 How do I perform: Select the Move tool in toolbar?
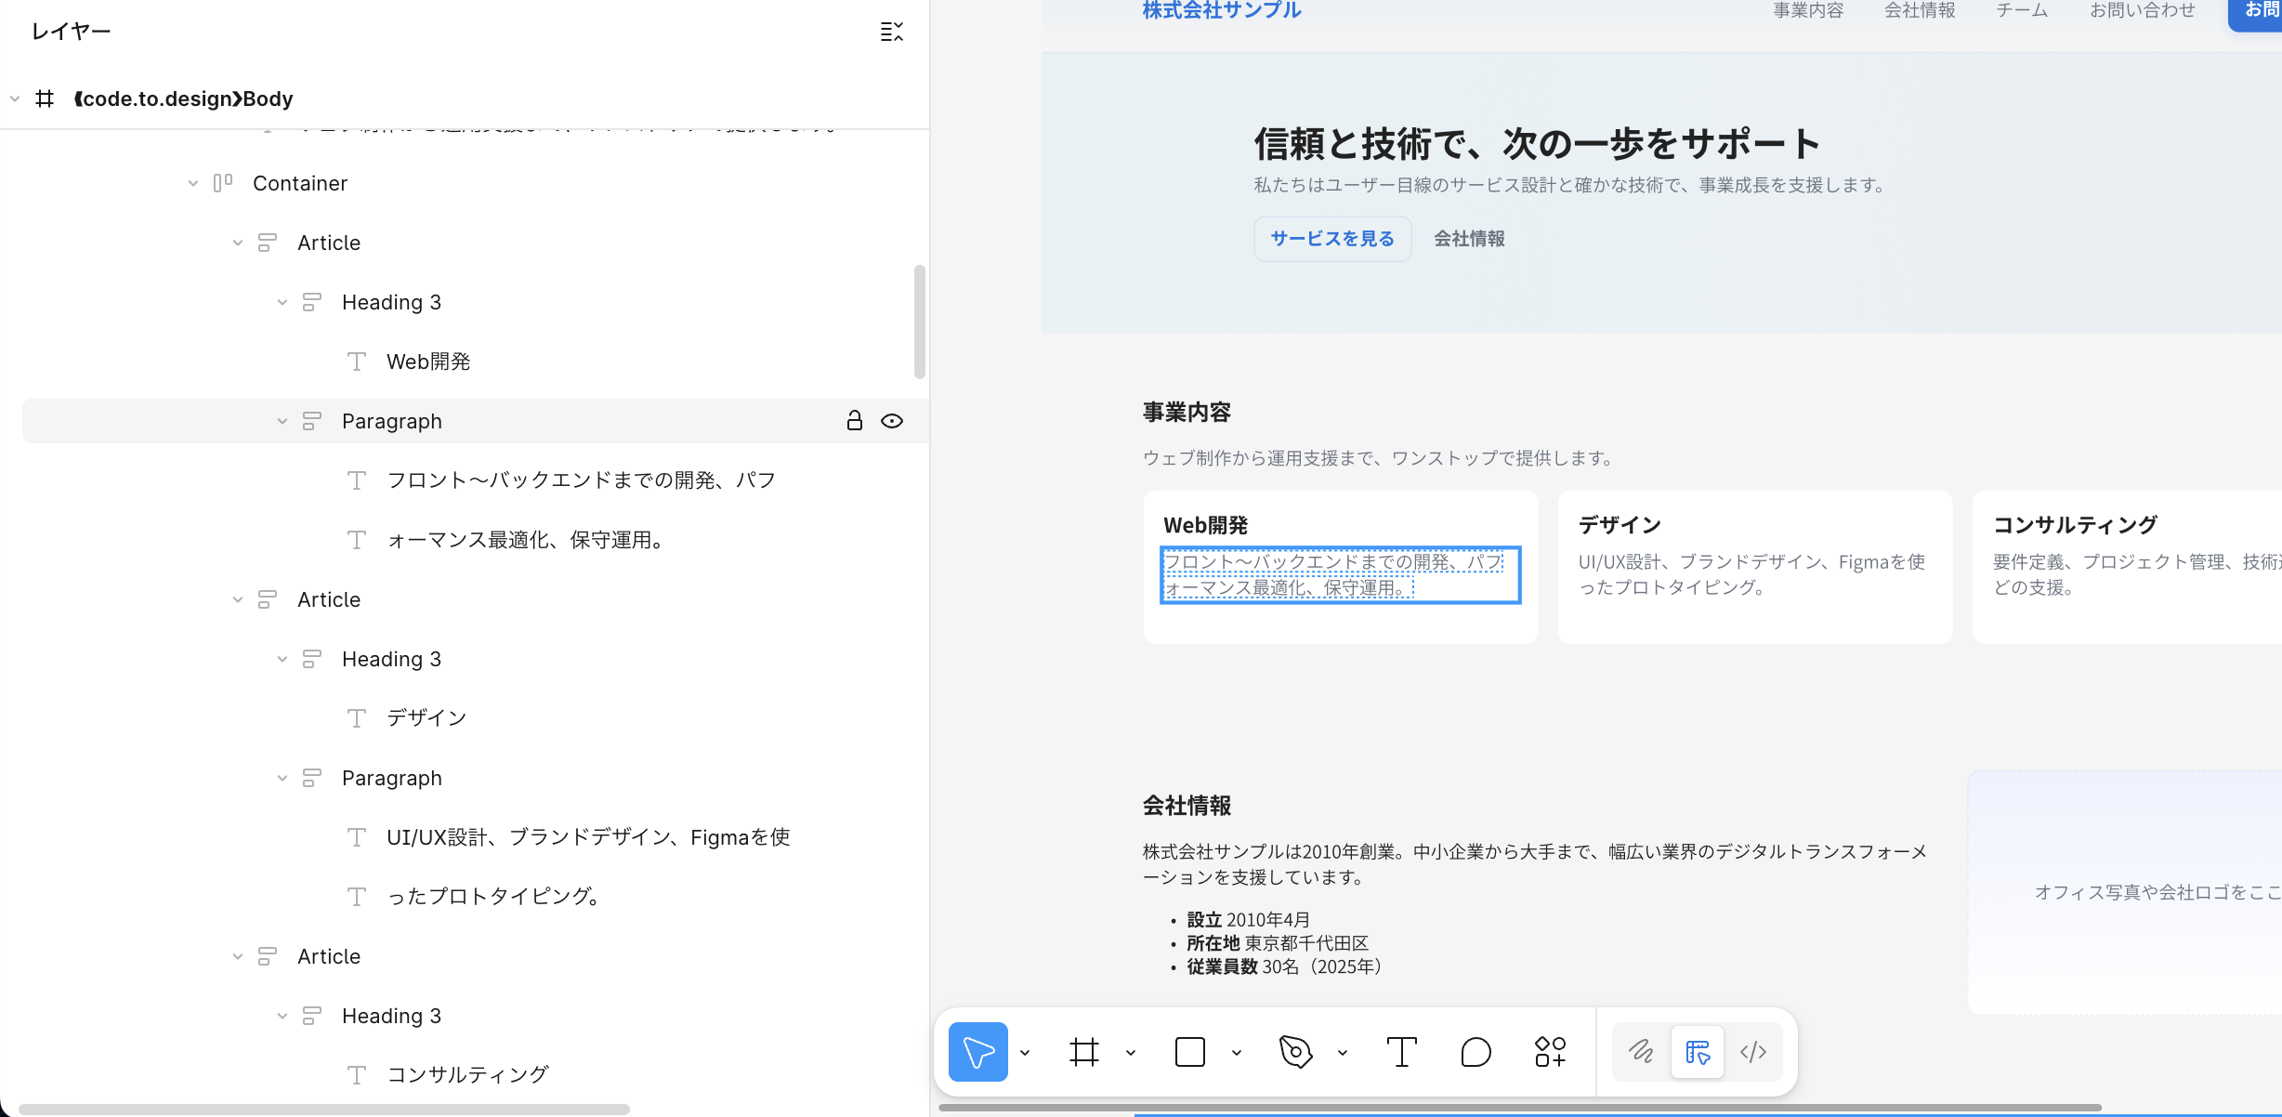[977, 1052]
